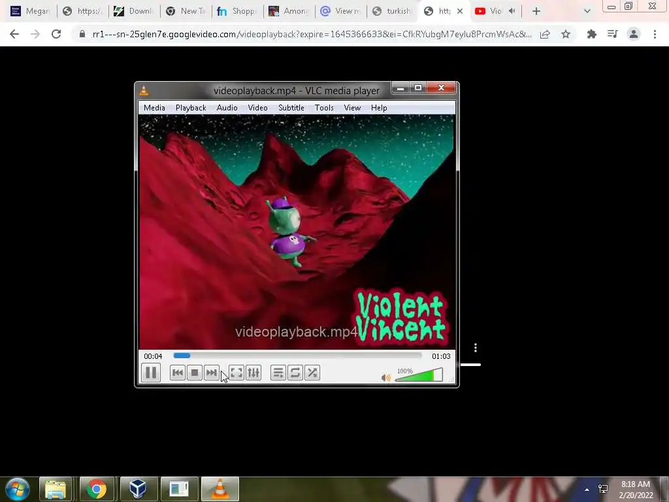Open the Windows Start menu
Screen dimensions: 669x502
click(18, 489)
